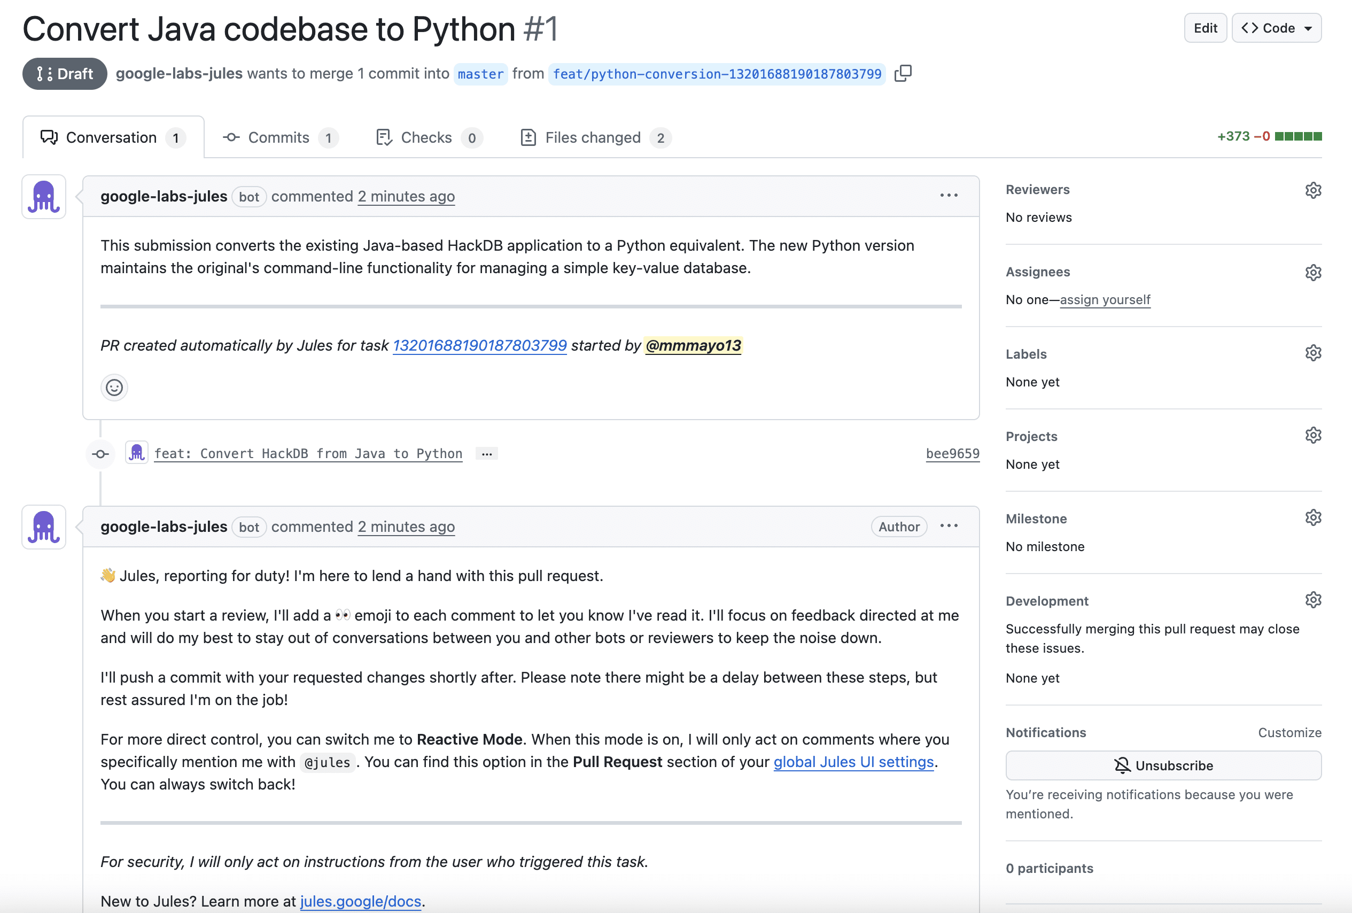Copy the feat/python-conversion branch name
Viewport: 1352px width, 913px height.
pyautogui.click(x=904, y=73)
